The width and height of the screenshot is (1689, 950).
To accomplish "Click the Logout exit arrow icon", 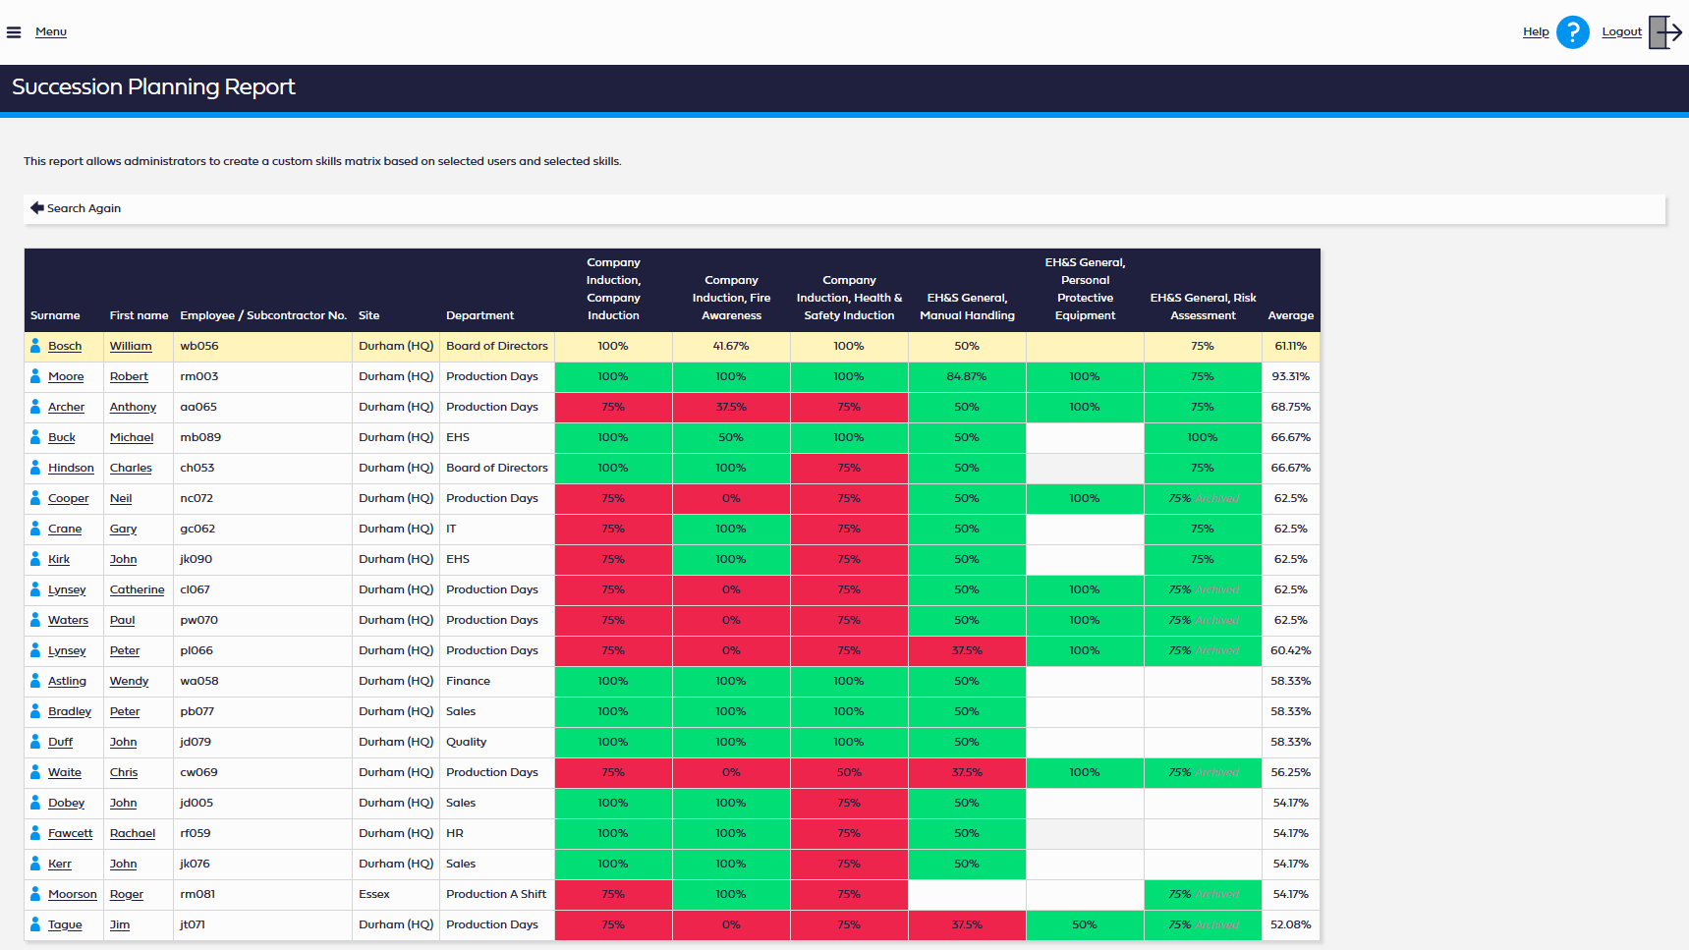I will pyautogui.click(x=1665, y=32).
